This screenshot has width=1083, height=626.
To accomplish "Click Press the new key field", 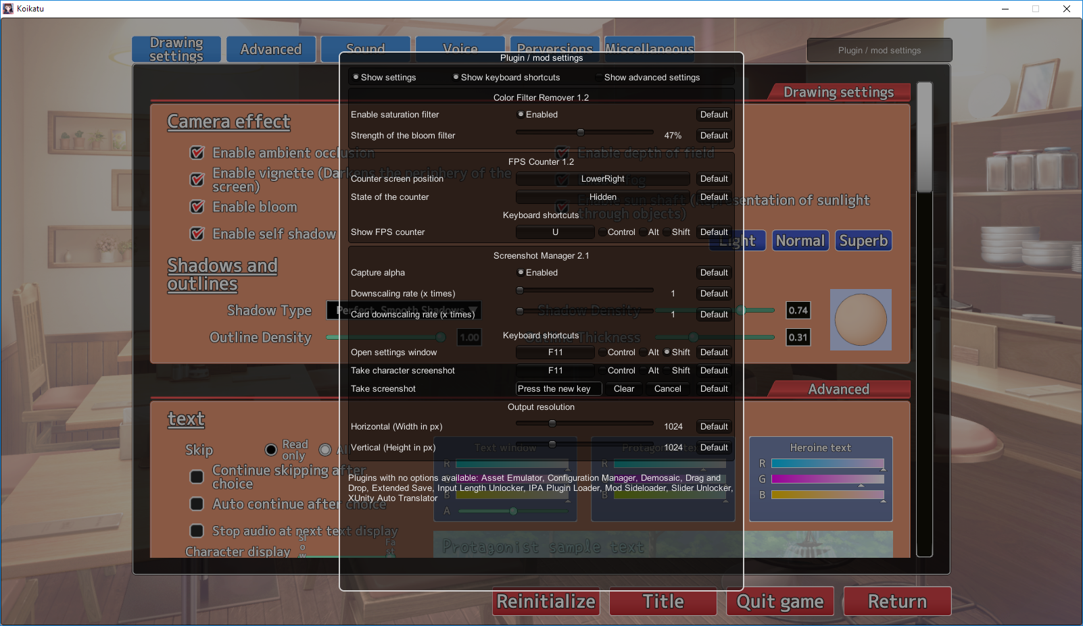I will coord(558,389).
